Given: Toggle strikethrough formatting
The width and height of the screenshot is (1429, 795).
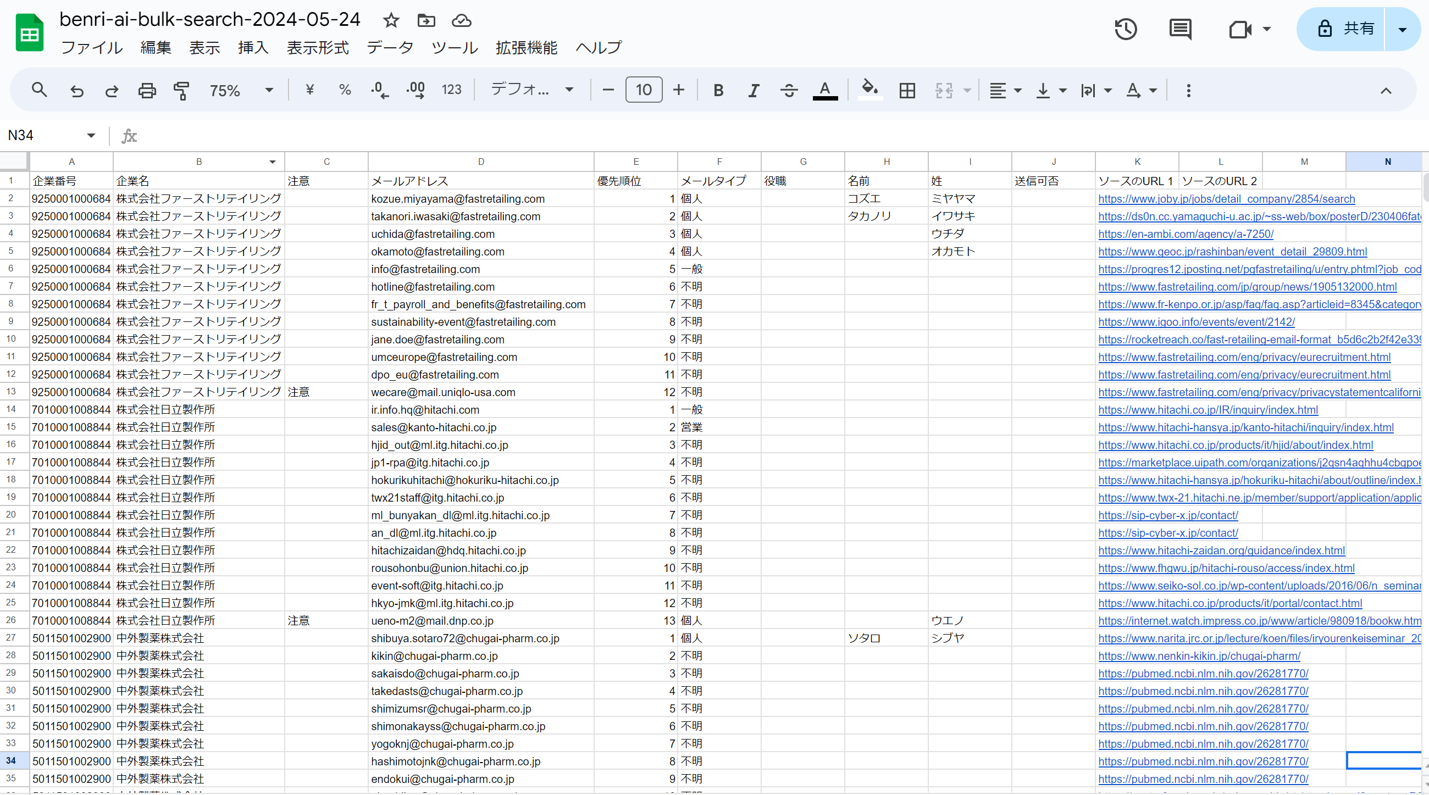Looking at the screenshot, I should [788, 90].
